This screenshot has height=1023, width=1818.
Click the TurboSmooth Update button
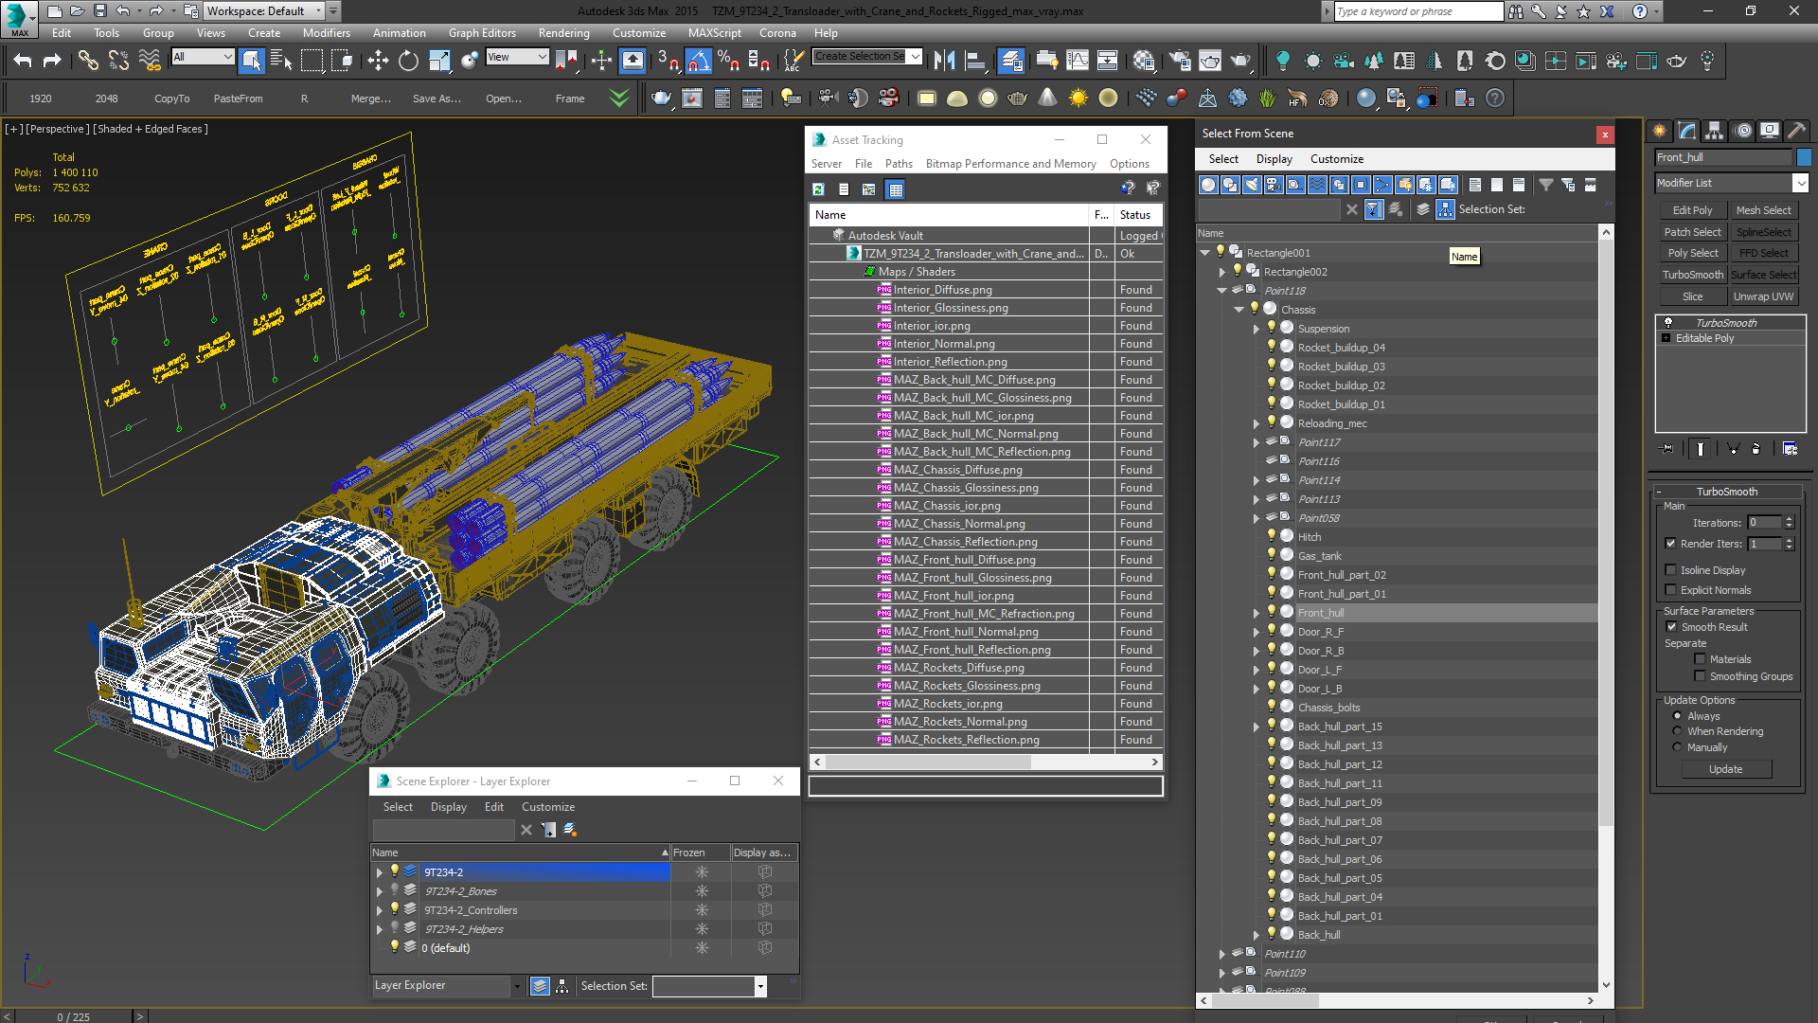click(1725, 769)
